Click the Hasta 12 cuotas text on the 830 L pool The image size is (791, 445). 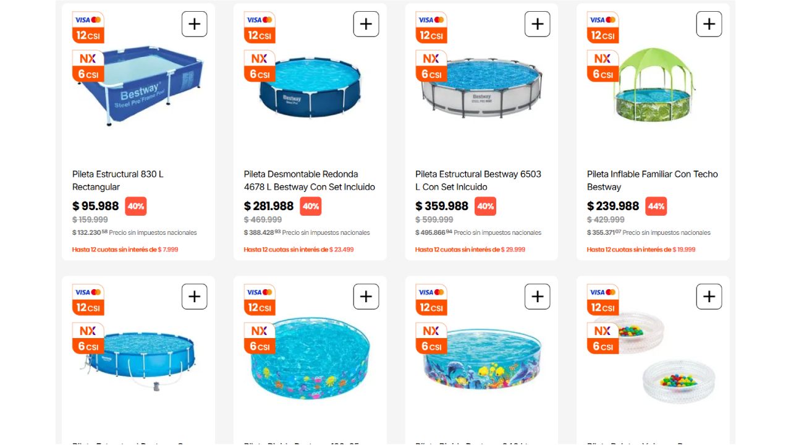coord(126,250)
